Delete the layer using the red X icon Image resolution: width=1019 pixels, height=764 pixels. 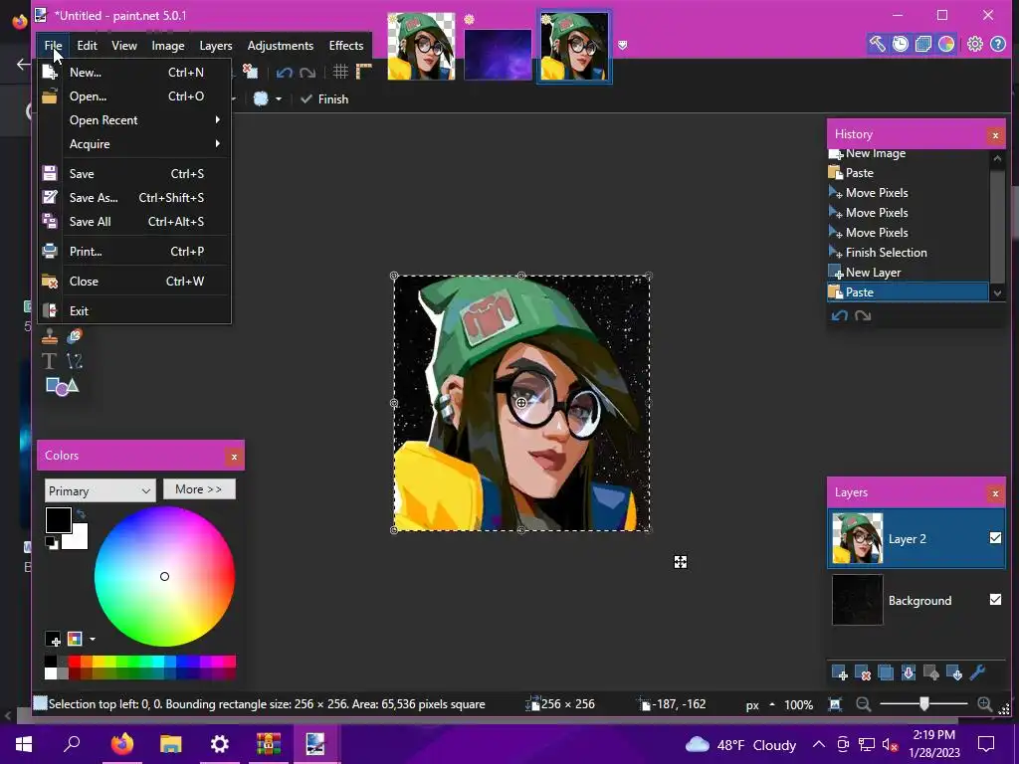[x=863, y=673]
